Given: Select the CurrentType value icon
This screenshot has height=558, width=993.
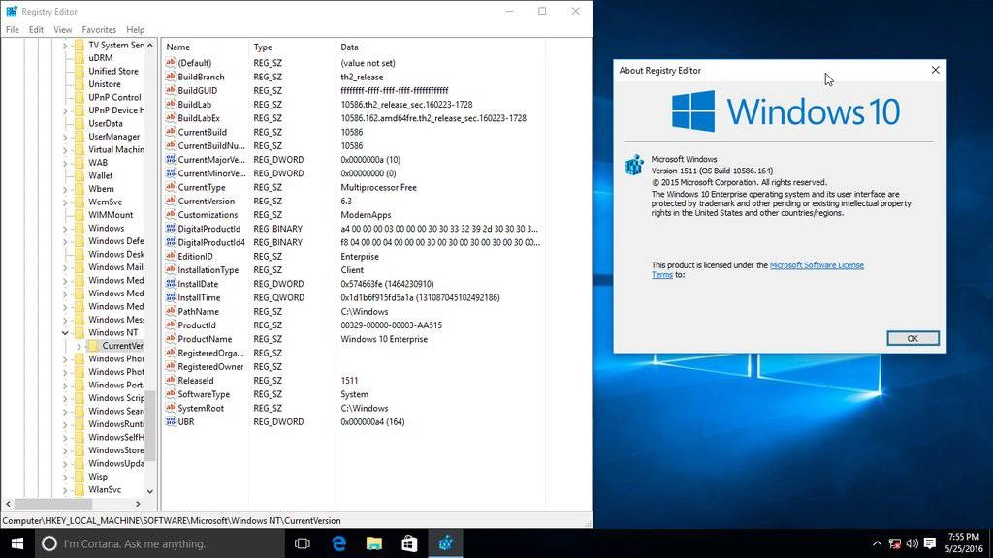Looking at the screenshot, I should click(171, 187).
